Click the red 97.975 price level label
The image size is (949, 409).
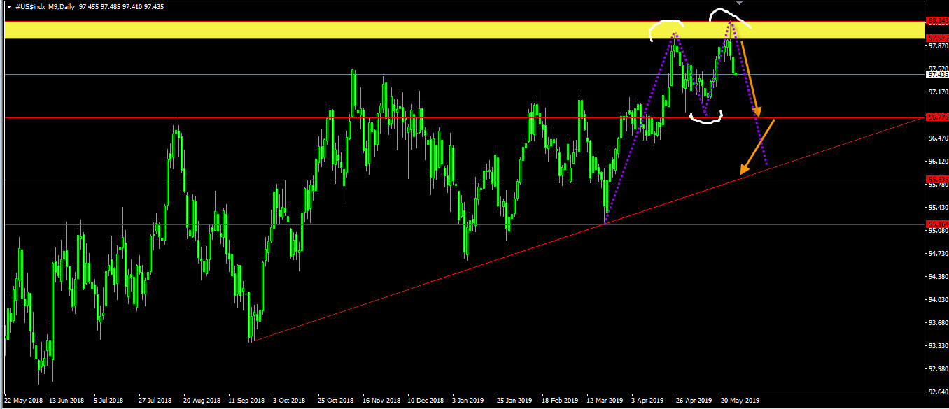pos(937,38)
